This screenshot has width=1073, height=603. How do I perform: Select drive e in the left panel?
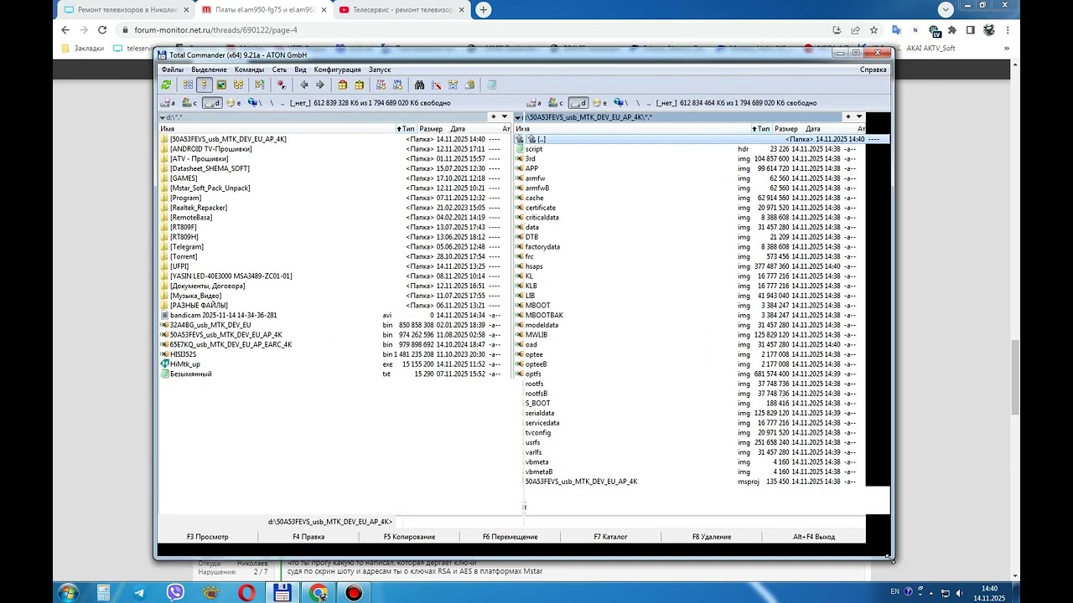click(233, 103)
